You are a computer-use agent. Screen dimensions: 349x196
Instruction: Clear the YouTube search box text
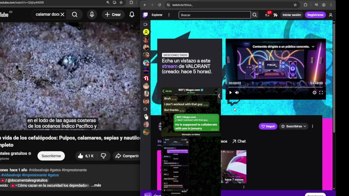[62, 14]
